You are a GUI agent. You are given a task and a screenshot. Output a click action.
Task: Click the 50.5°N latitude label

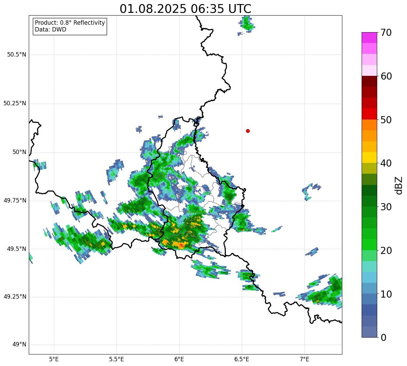pyautogui.click(x=17, y=55)
